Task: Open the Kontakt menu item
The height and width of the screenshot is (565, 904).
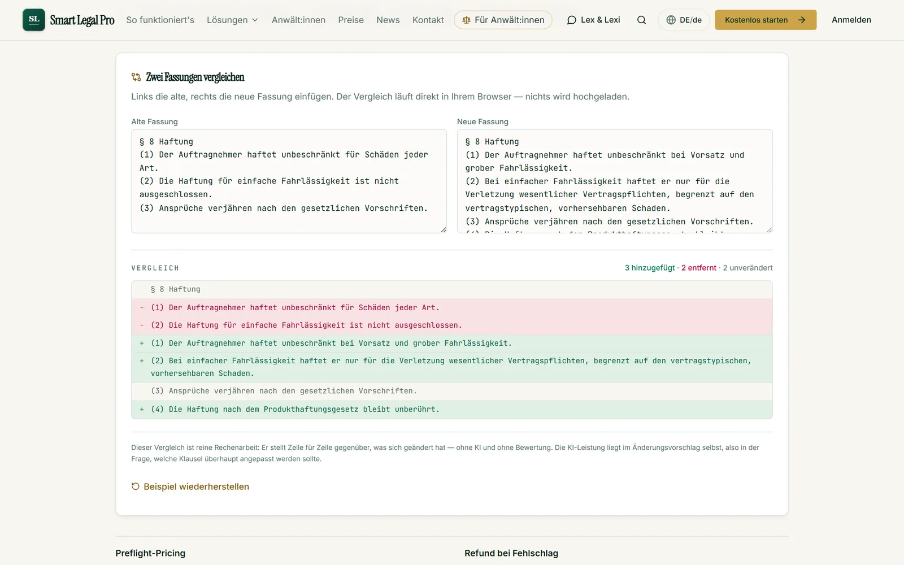Action: (x=428, y=20)
